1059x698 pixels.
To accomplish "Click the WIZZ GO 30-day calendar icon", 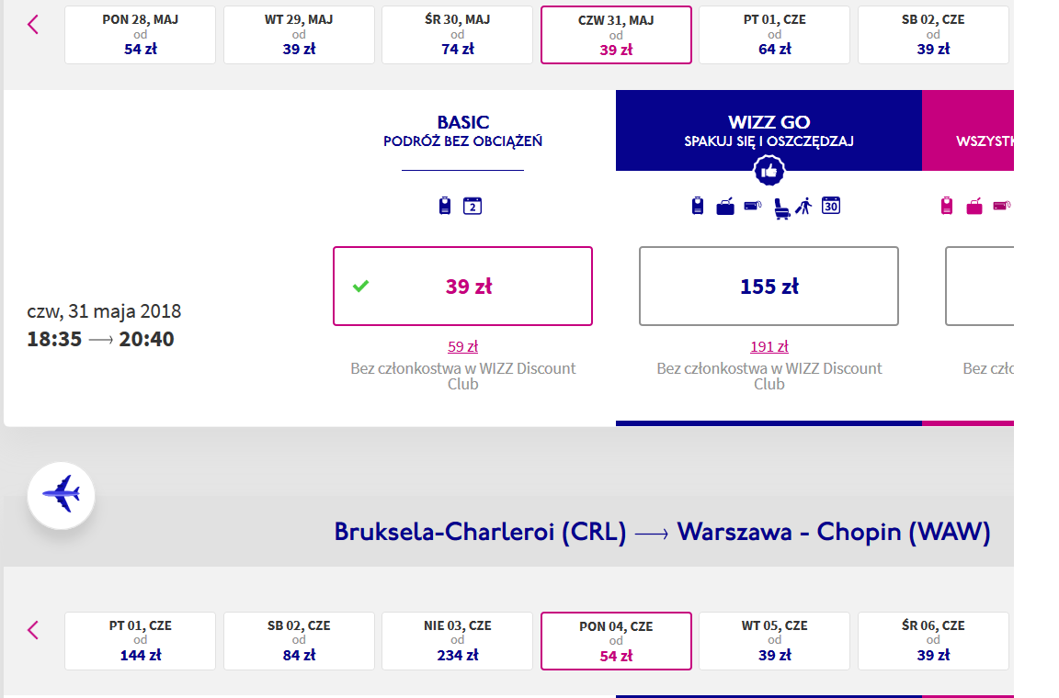I will (x=831, y=206).
